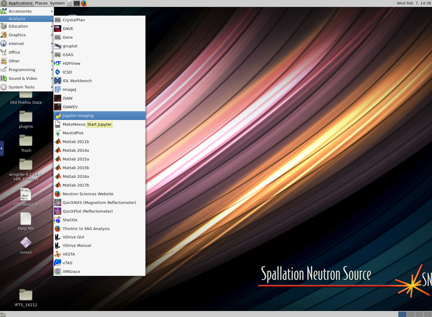Click the QuickNXS Magnetism Reflectometer icon

point(58,202)
